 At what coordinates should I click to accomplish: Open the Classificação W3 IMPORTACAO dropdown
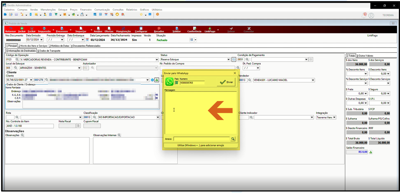158,117
